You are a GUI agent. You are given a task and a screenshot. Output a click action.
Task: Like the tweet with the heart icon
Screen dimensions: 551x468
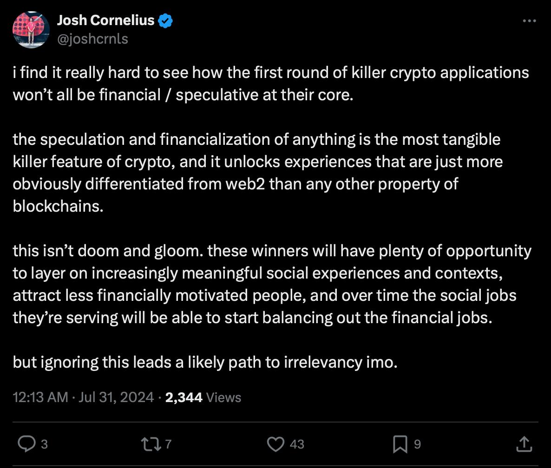point(275,444)
